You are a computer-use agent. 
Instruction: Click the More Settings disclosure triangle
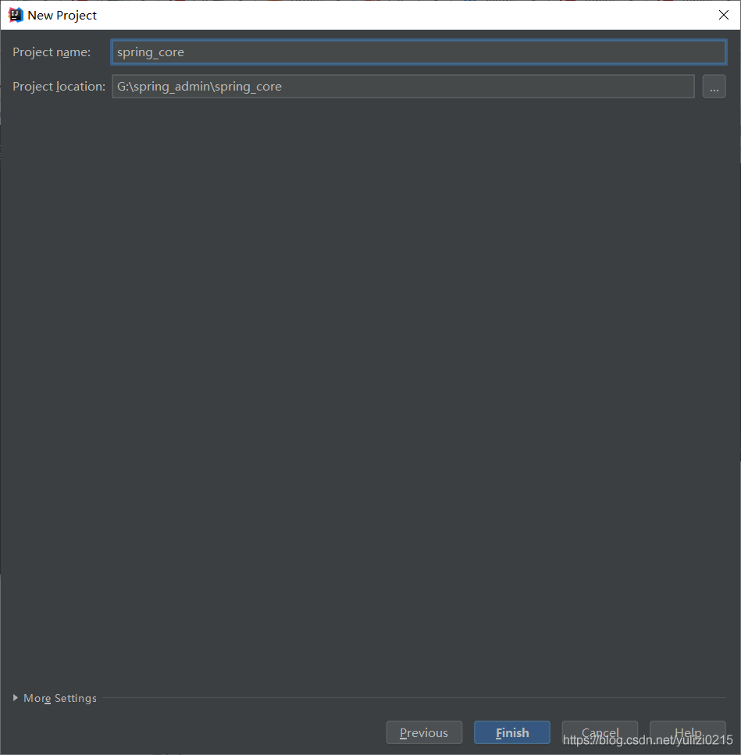(x=14, y=698)
